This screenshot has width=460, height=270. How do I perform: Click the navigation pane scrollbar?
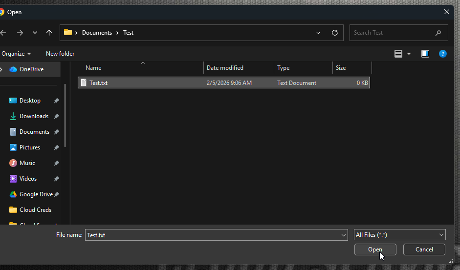[x=65, y=116]
